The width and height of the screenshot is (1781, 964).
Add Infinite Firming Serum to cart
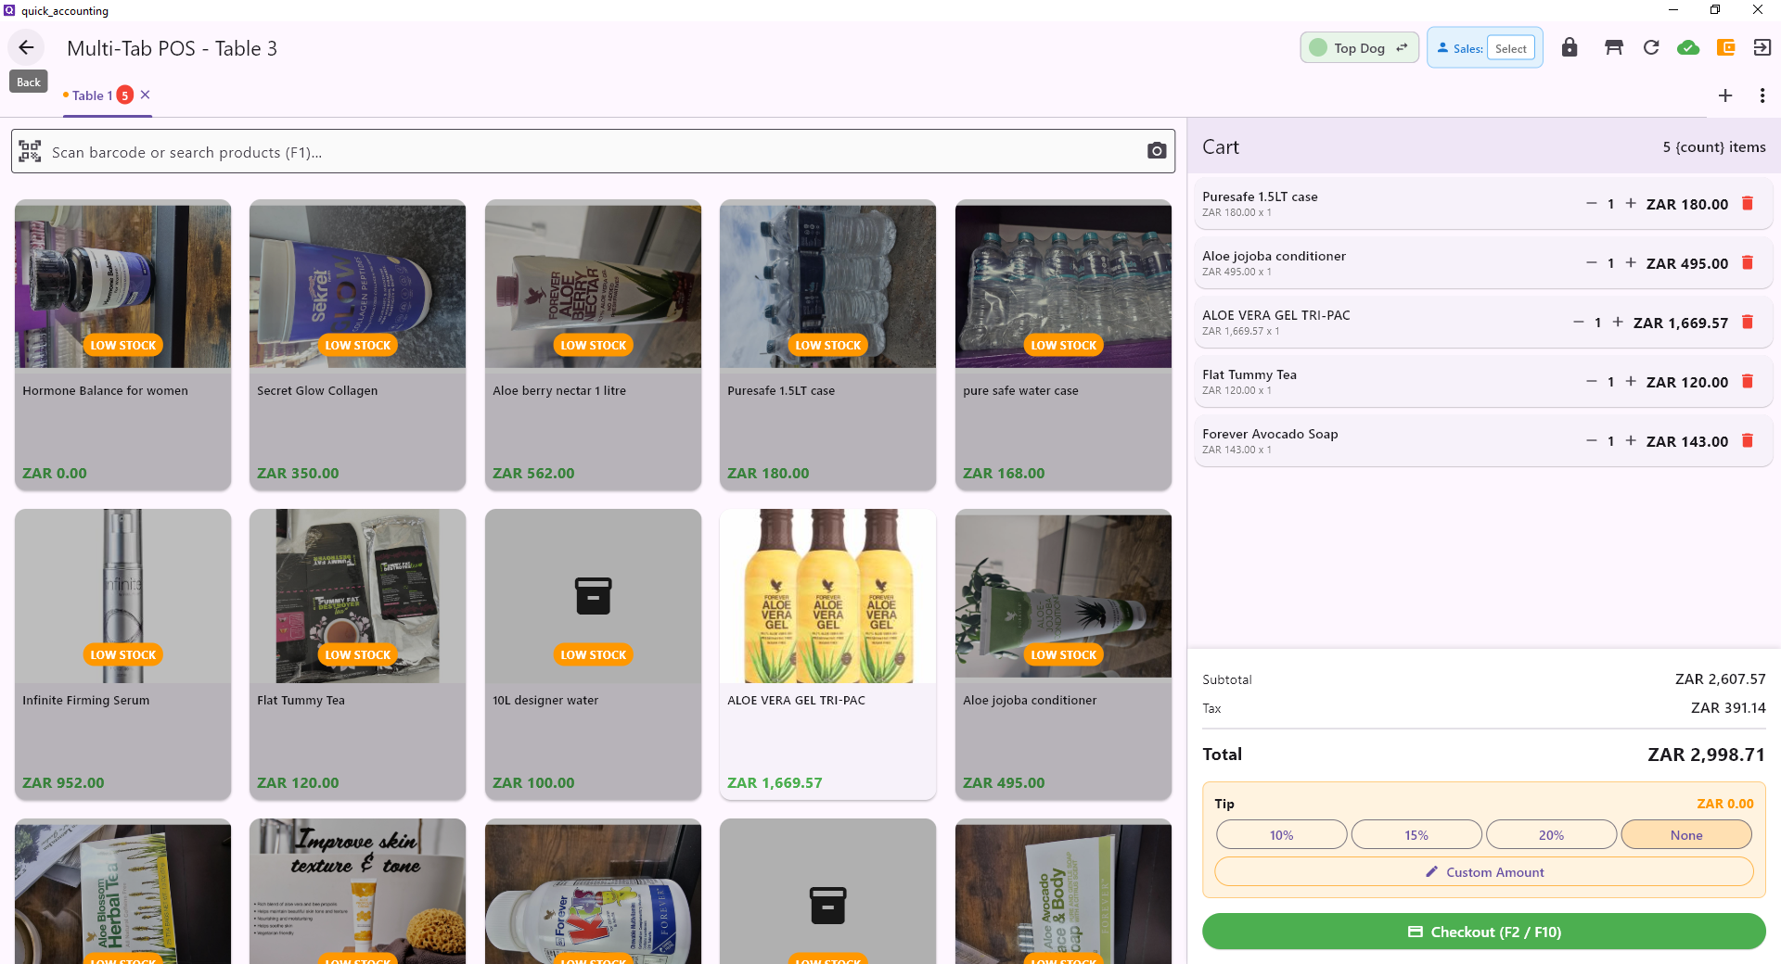pos(122,654)
